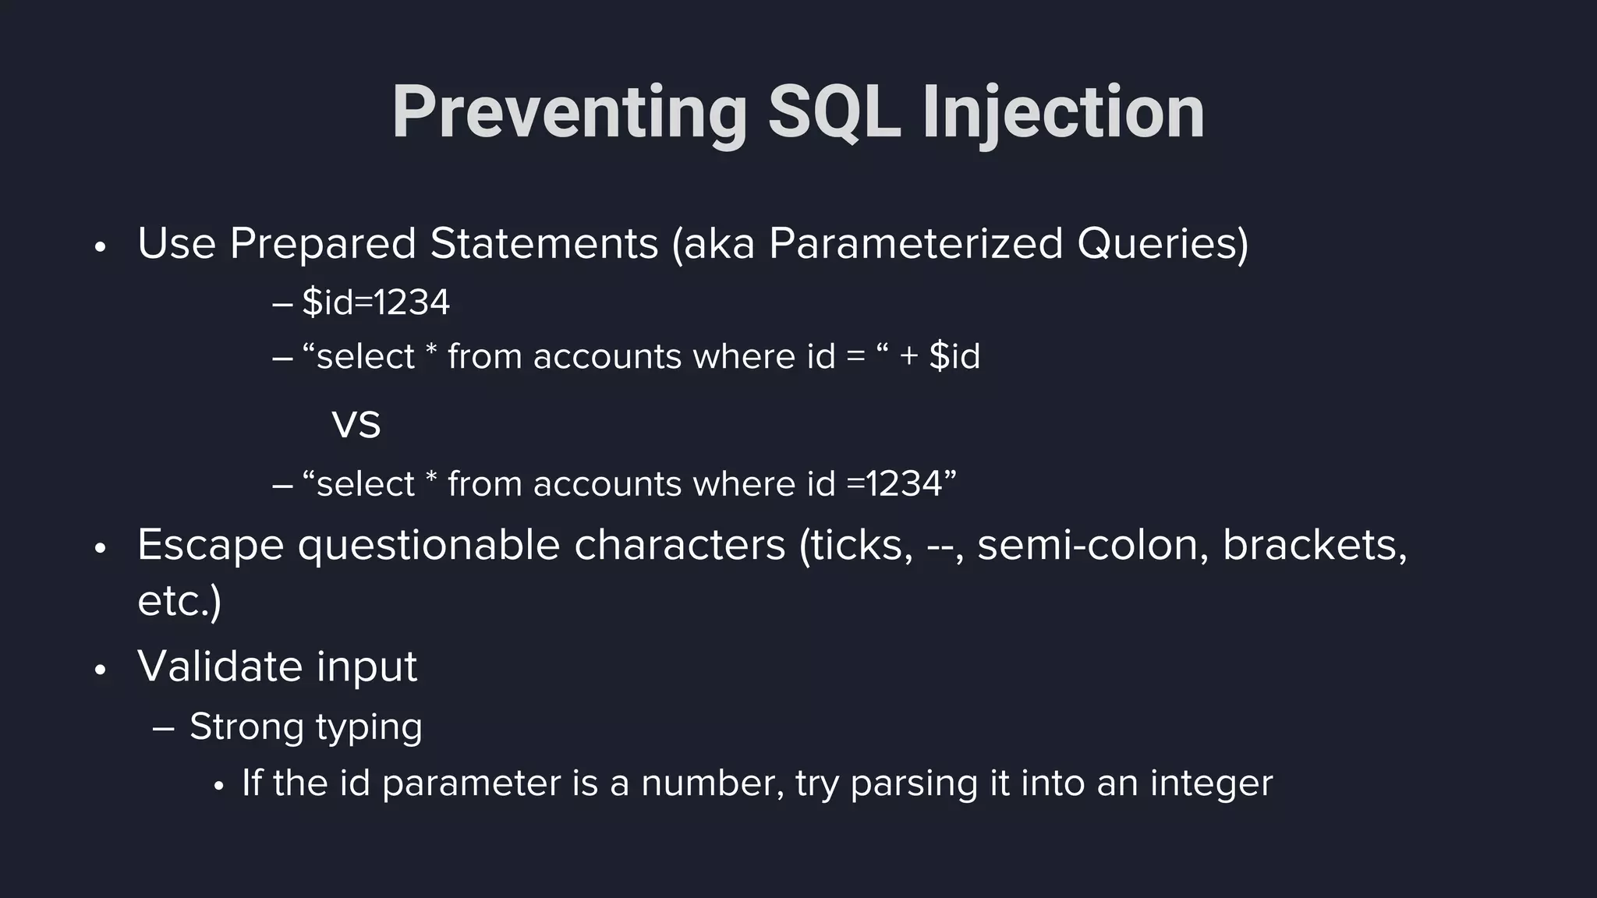Click the bullet dot before 'Validate input'
Image resolution: width=1597 pixels, height=898 pixels.
(99, 670)
